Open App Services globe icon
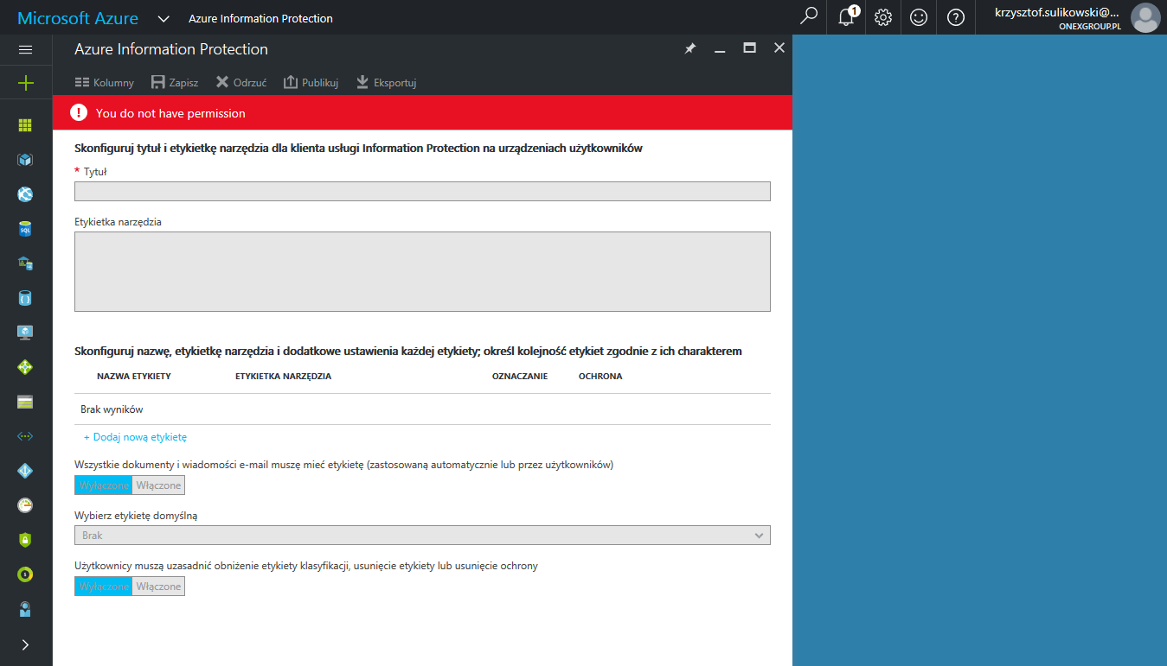 click(25, 194)
